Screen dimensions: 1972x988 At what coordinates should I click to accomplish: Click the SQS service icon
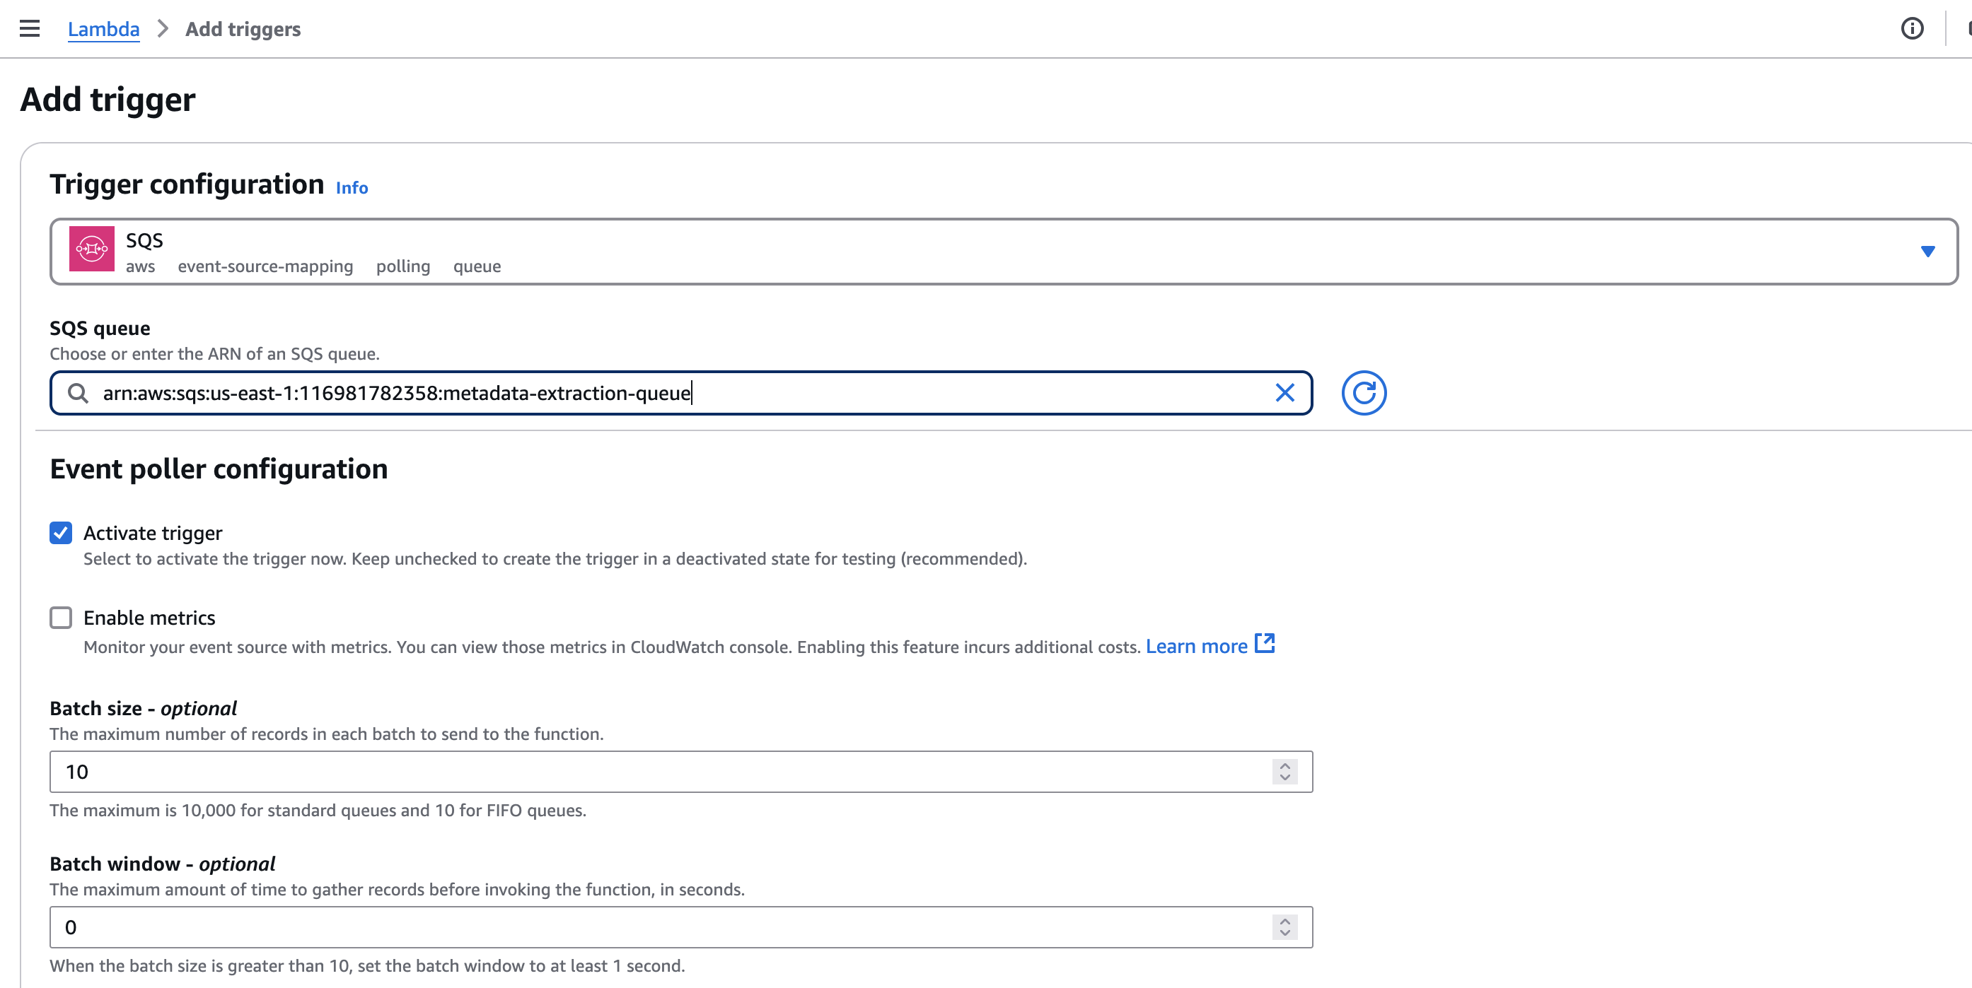tap(92, 249)
